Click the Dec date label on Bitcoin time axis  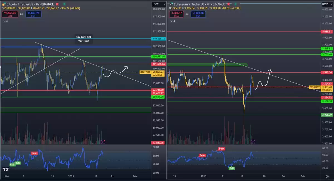(7, 176)
